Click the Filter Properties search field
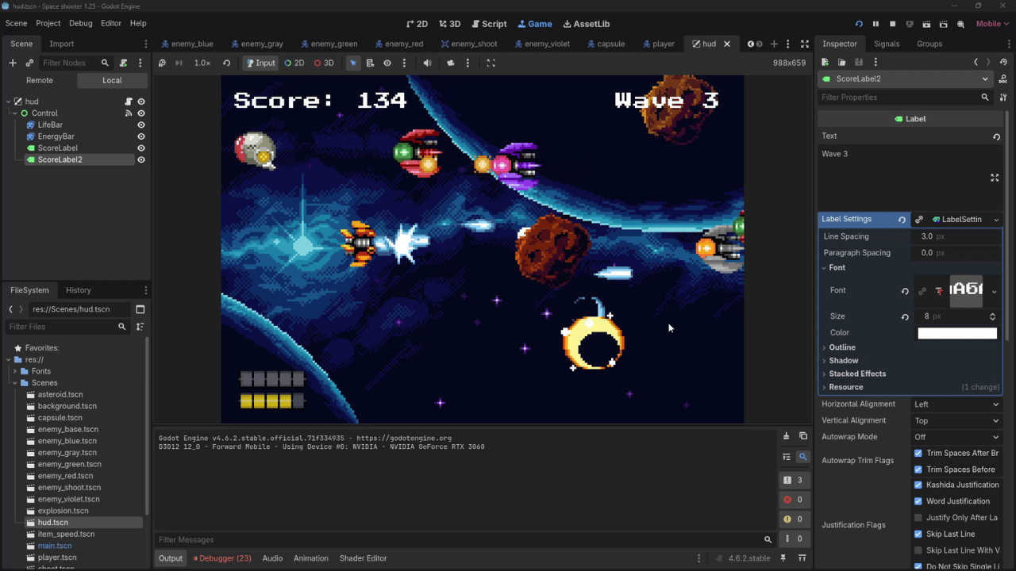This screenshot has height=571, width=1016. (x=904, y=98)
